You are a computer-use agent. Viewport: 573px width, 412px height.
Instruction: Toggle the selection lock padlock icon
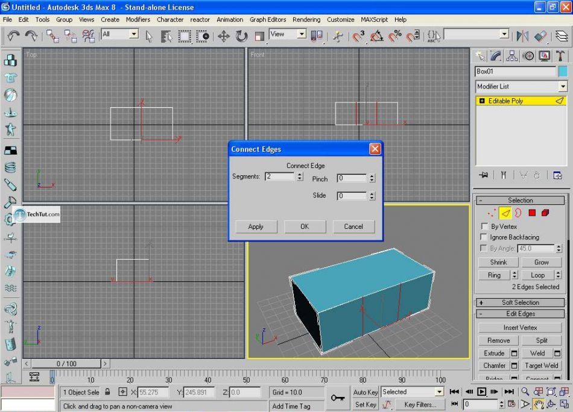[107, 392]
